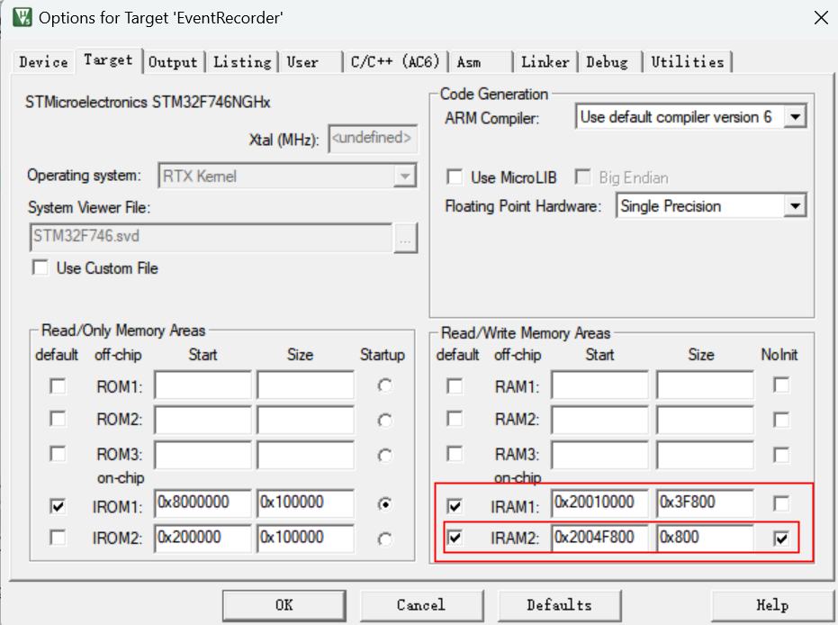Close the Options for Target dialog
838x625 pixels.
click(x=820, y=17)
